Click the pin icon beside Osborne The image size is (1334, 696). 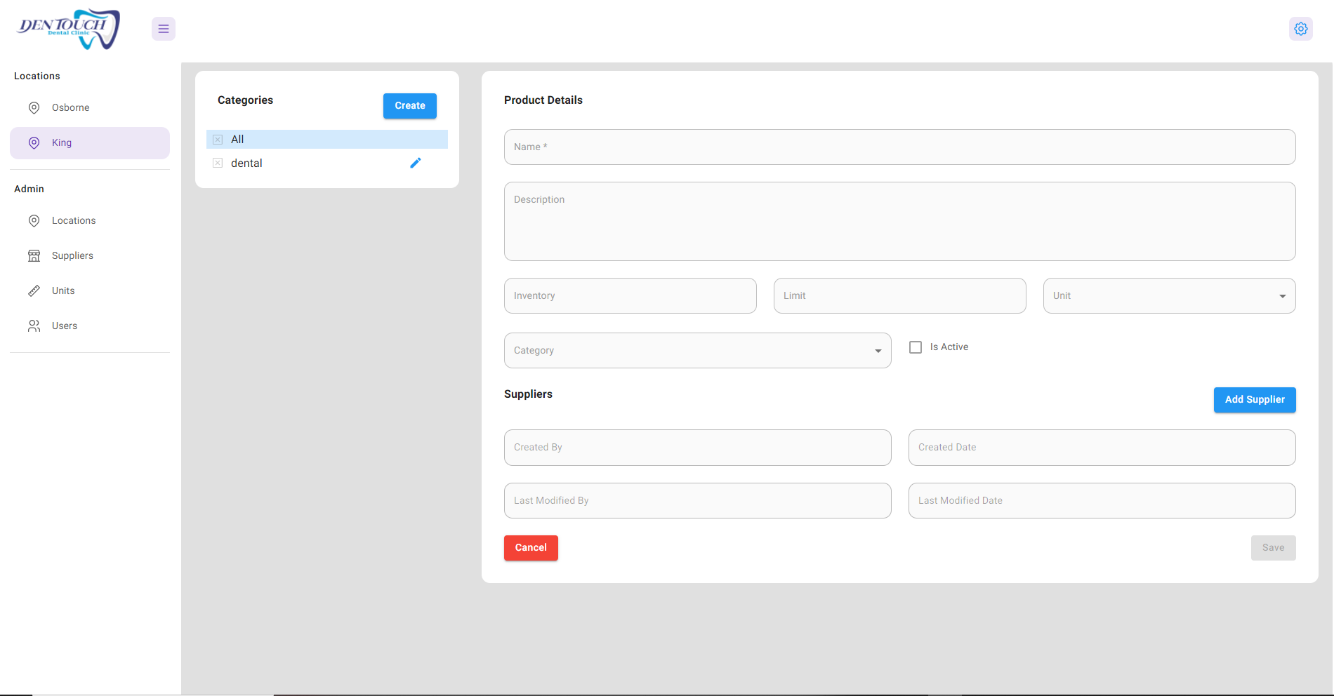point(34,107)
